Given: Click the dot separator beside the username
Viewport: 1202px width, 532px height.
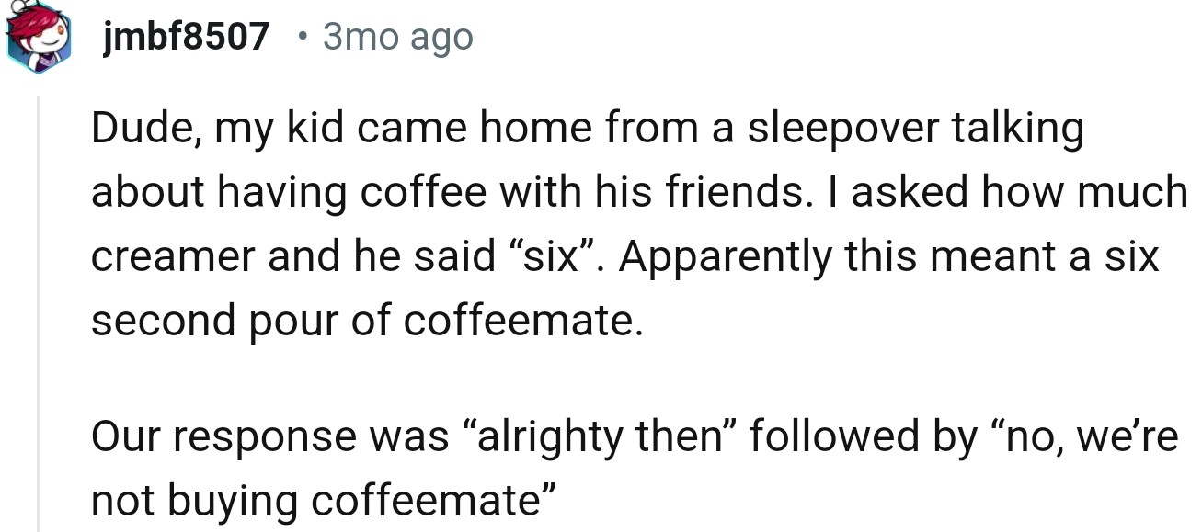Looking at the screenshot, I should pyautogui.click(x=303, y=38).
